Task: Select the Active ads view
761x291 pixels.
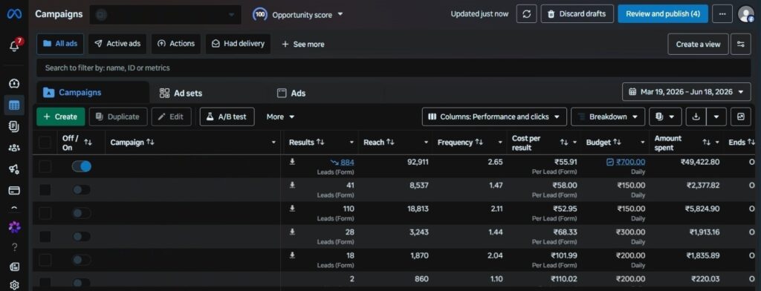Action: click(117, 44)
